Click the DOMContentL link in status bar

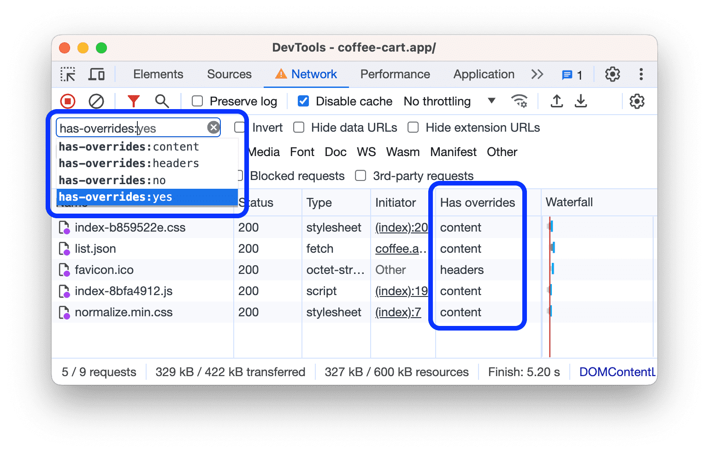617,372
